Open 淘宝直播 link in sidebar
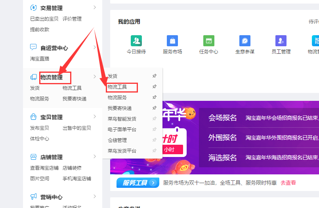This screenshot has width=319, height=208. [x=40, y=59]
